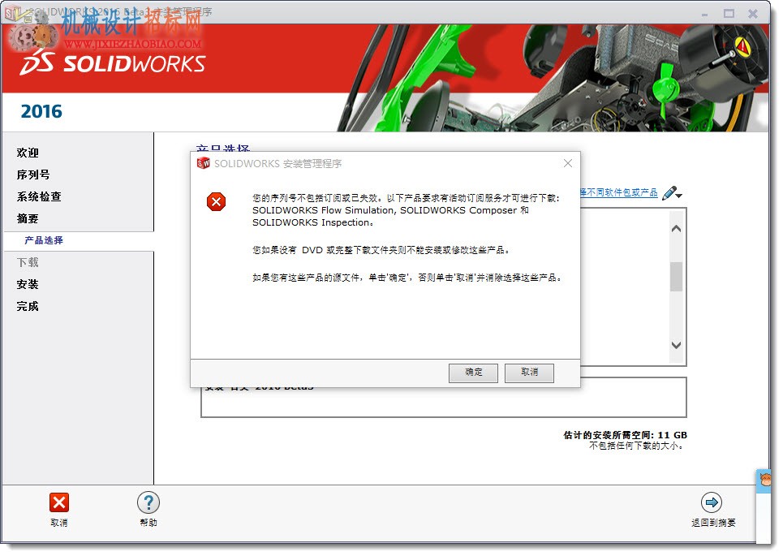The height and width of the screenshot is (556, 783).
Task: Click the 2016 version label
Action: (x=41, y=111)
